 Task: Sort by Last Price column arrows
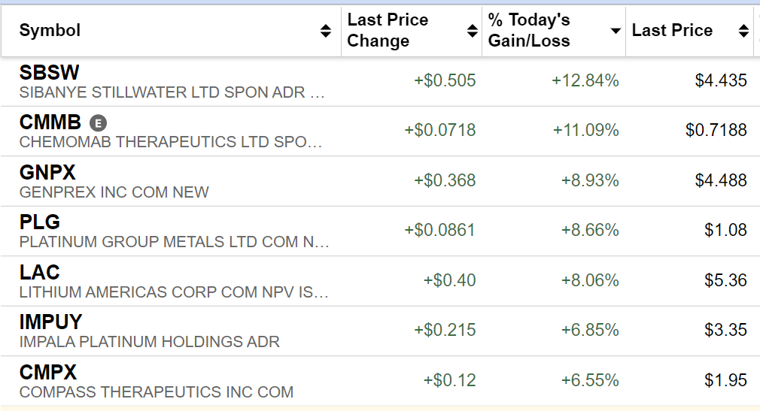pos(743,31)
